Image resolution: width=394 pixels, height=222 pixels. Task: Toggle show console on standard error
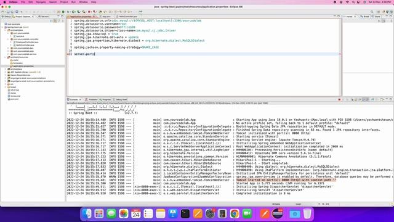(x=367, y=100)
